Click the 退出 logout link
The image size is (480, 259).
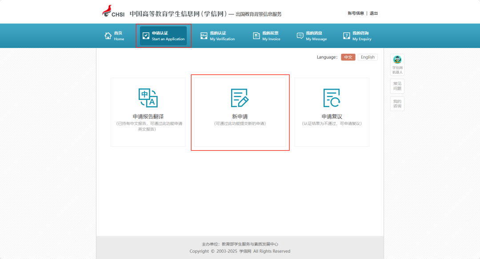(x=373, y=13)
